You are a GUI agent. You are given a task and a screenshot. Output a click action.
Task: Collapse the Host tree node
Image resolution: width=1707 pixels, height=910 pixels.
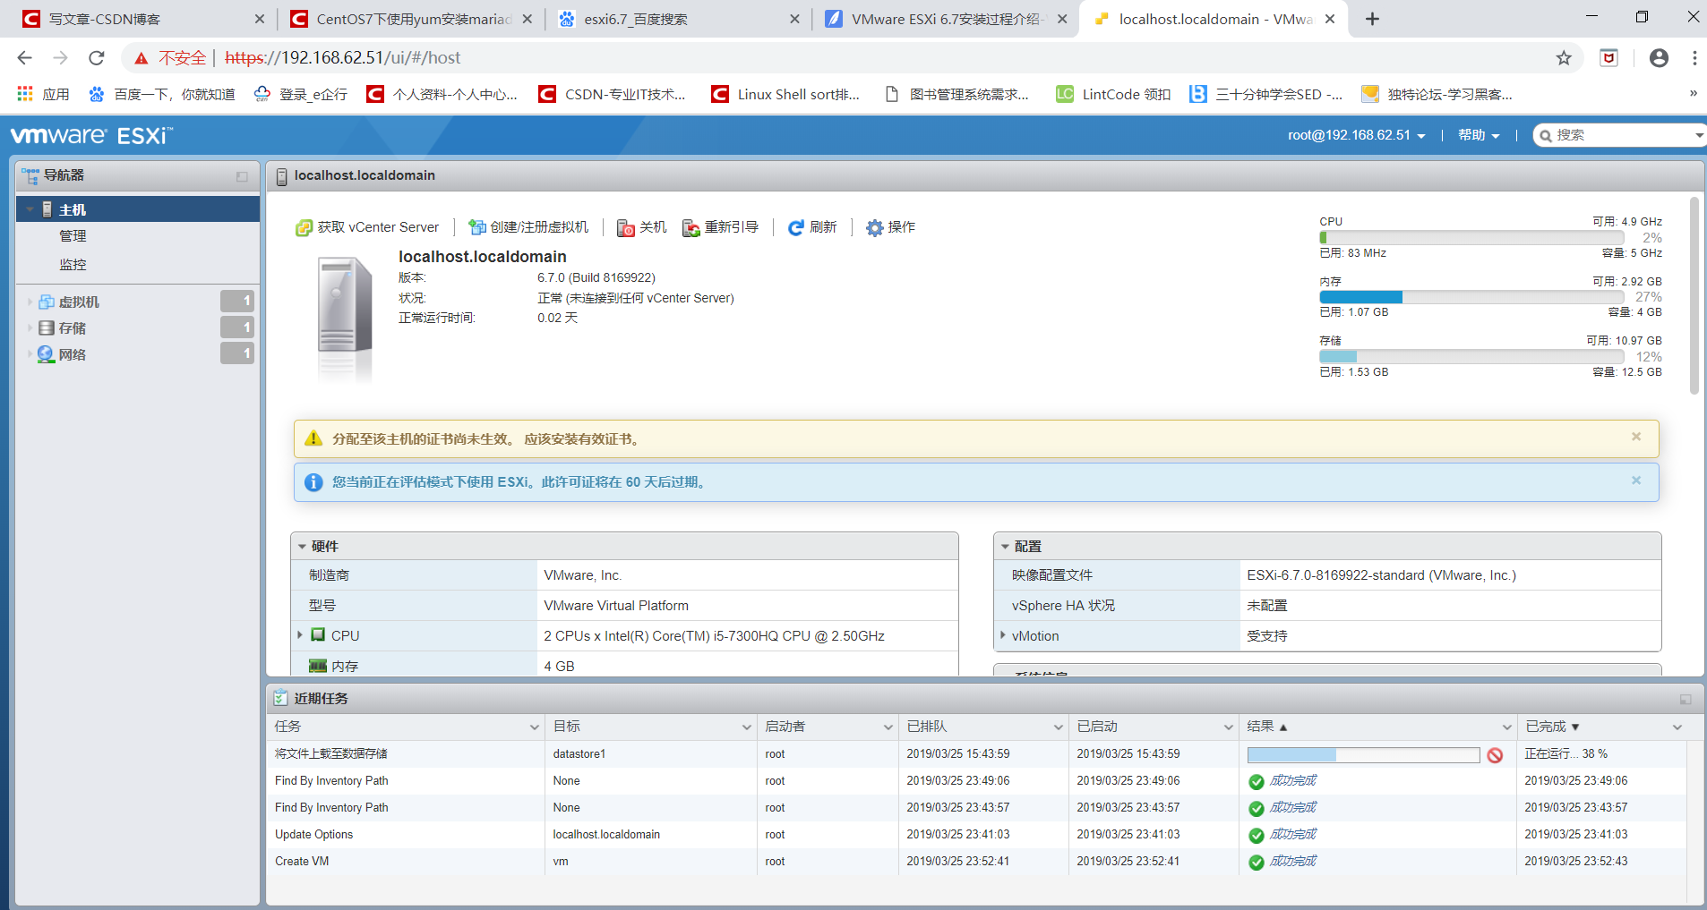[30, 209]
